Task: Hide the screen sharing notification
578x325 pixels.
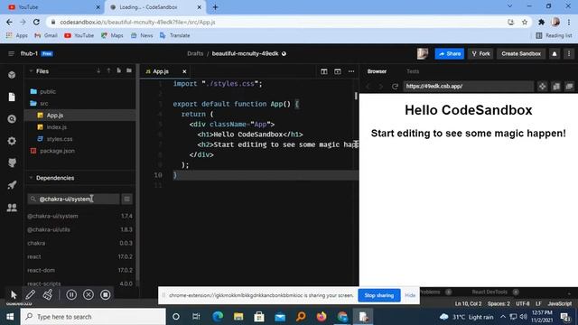Action: coord(410,295)
